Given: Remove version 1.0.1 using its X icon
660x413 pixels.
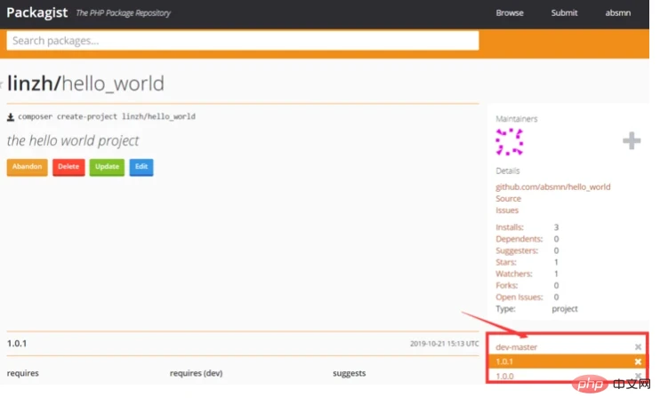Looking at the screenshot, I should pyautogui.click(x=638, y=361).
